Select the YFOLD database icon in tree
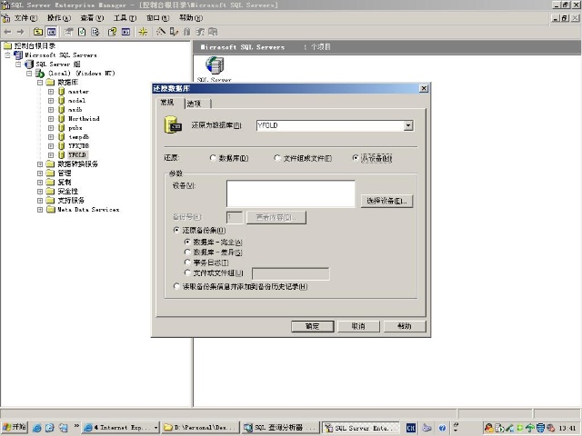This screenshot has height=436, width=582. point(62,154)
